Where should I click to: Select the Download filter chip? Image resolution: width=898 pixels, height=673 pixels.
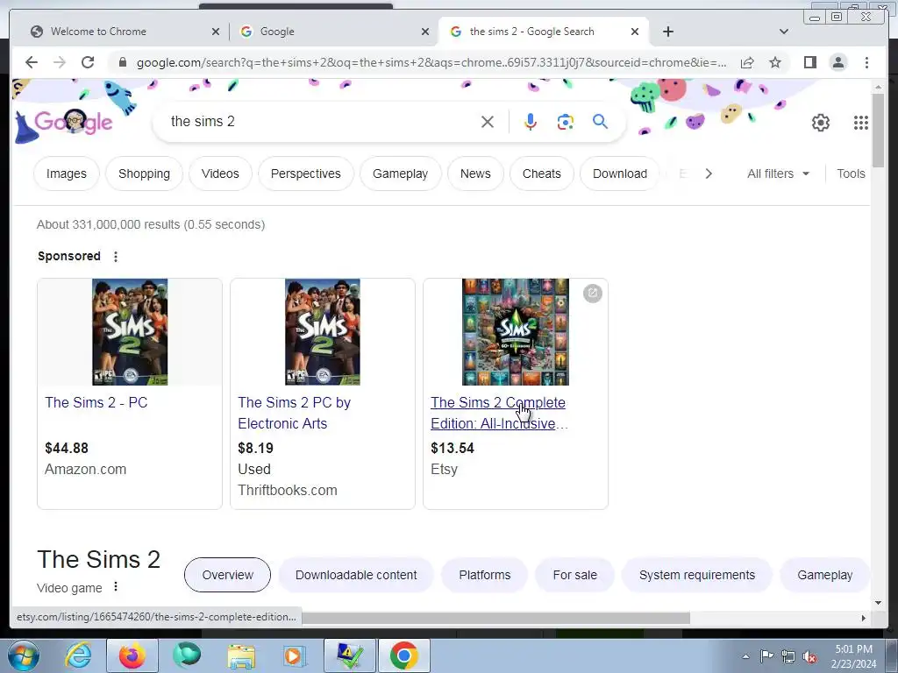(620, 174)
